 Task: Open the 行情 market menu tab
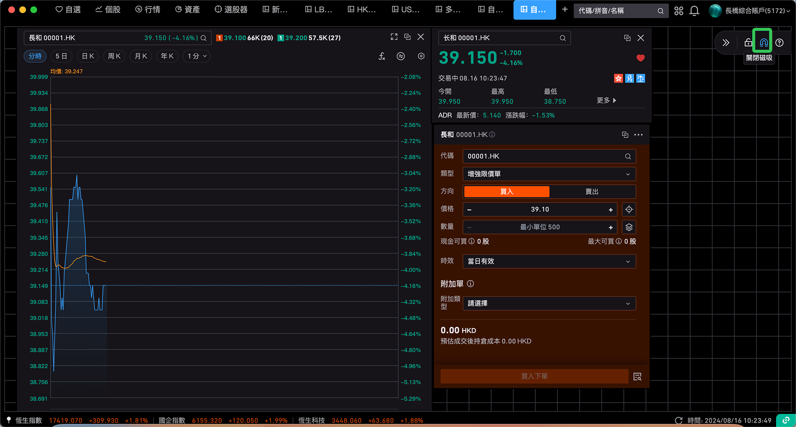[x=148, y=9]
